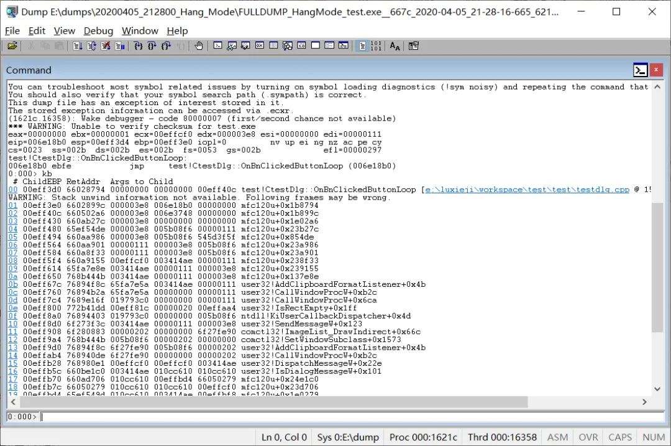The width and height of the screenshot is (671, 446).
Task: Open the Debug menu
Action: [98, 31]
